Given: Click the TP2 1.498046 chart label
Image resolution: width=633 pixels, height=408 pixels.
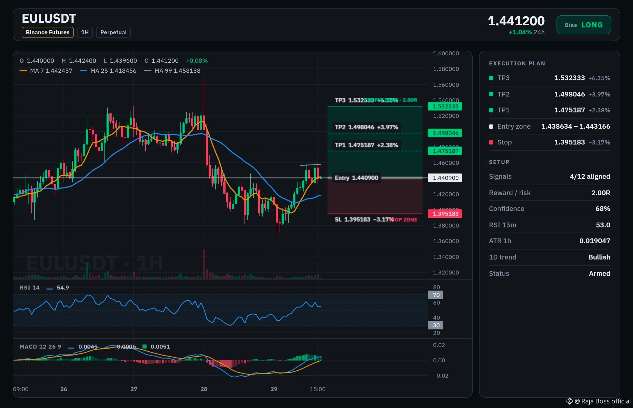Looking at the screenshot, I should [x=366, y=127].
